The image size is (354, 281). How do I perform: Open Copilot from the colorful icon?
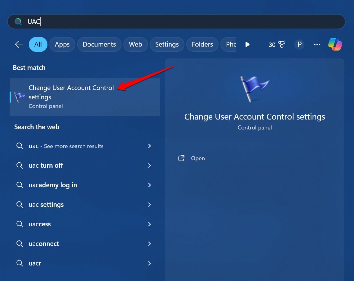coord(335,44)
